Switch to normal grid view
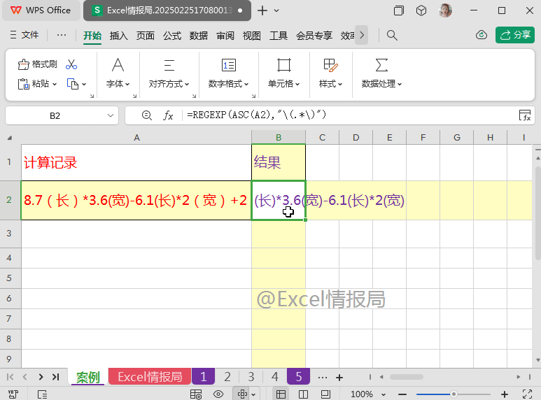541x400 pixels. (x=281, y=394)
